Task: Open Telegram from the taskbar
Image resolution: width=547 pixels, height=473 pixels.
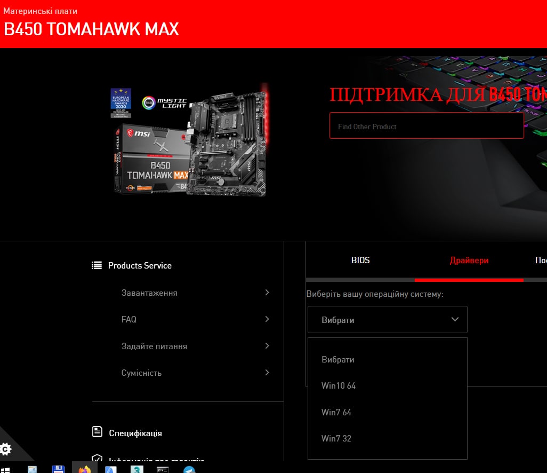Action: point(189,470)
